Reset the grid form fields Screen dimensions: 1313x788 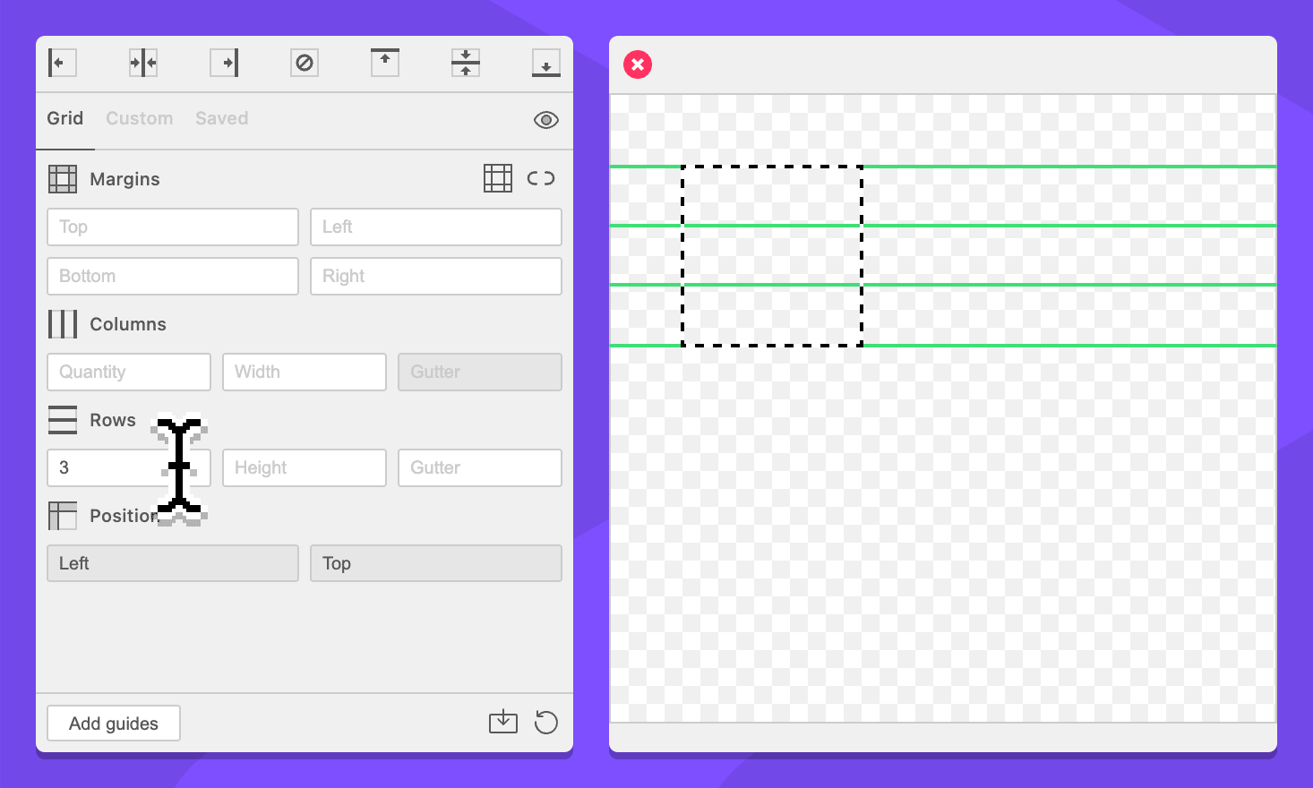pos(546,722)
